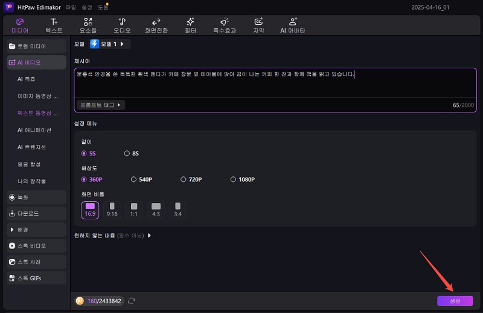Click the lightning model icon
The width and height of the screenshot is (483, 313).
pyautogui.click(x=94, y=44)
